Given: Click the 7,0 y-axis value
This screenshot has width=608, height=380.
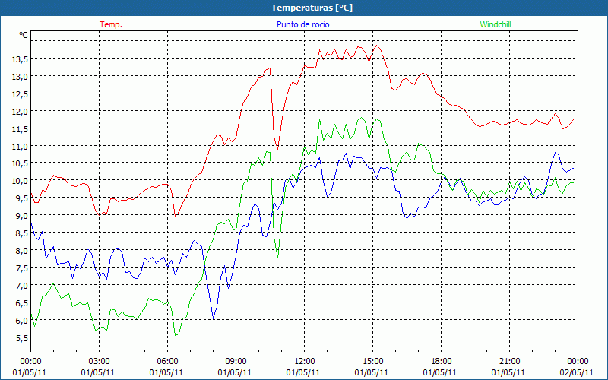Looking at the screenshot, I should [x=22, y=286].
